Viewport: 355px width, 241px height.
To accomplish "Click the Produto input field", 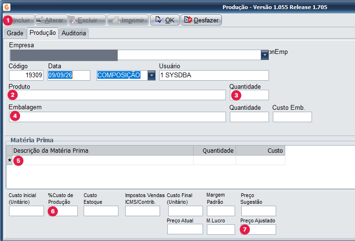I will [x=117, y=95].
